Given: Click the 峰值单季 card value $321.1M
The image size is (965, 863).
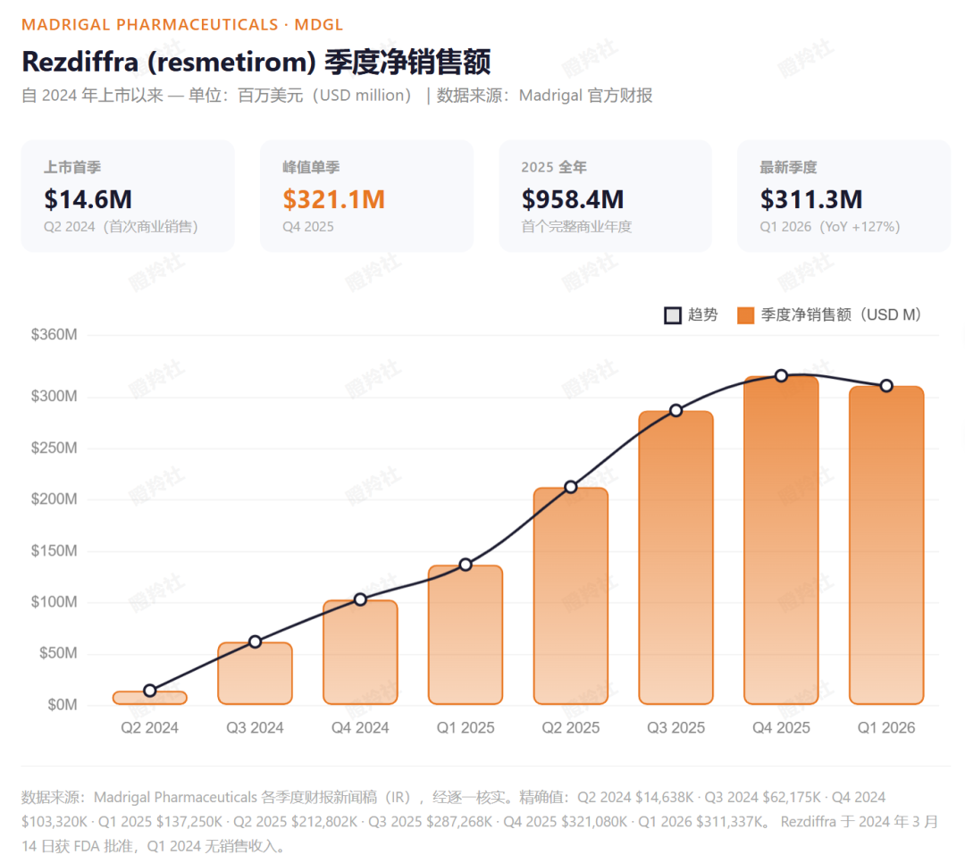Looking at the screenshot, I should point(333,199).
